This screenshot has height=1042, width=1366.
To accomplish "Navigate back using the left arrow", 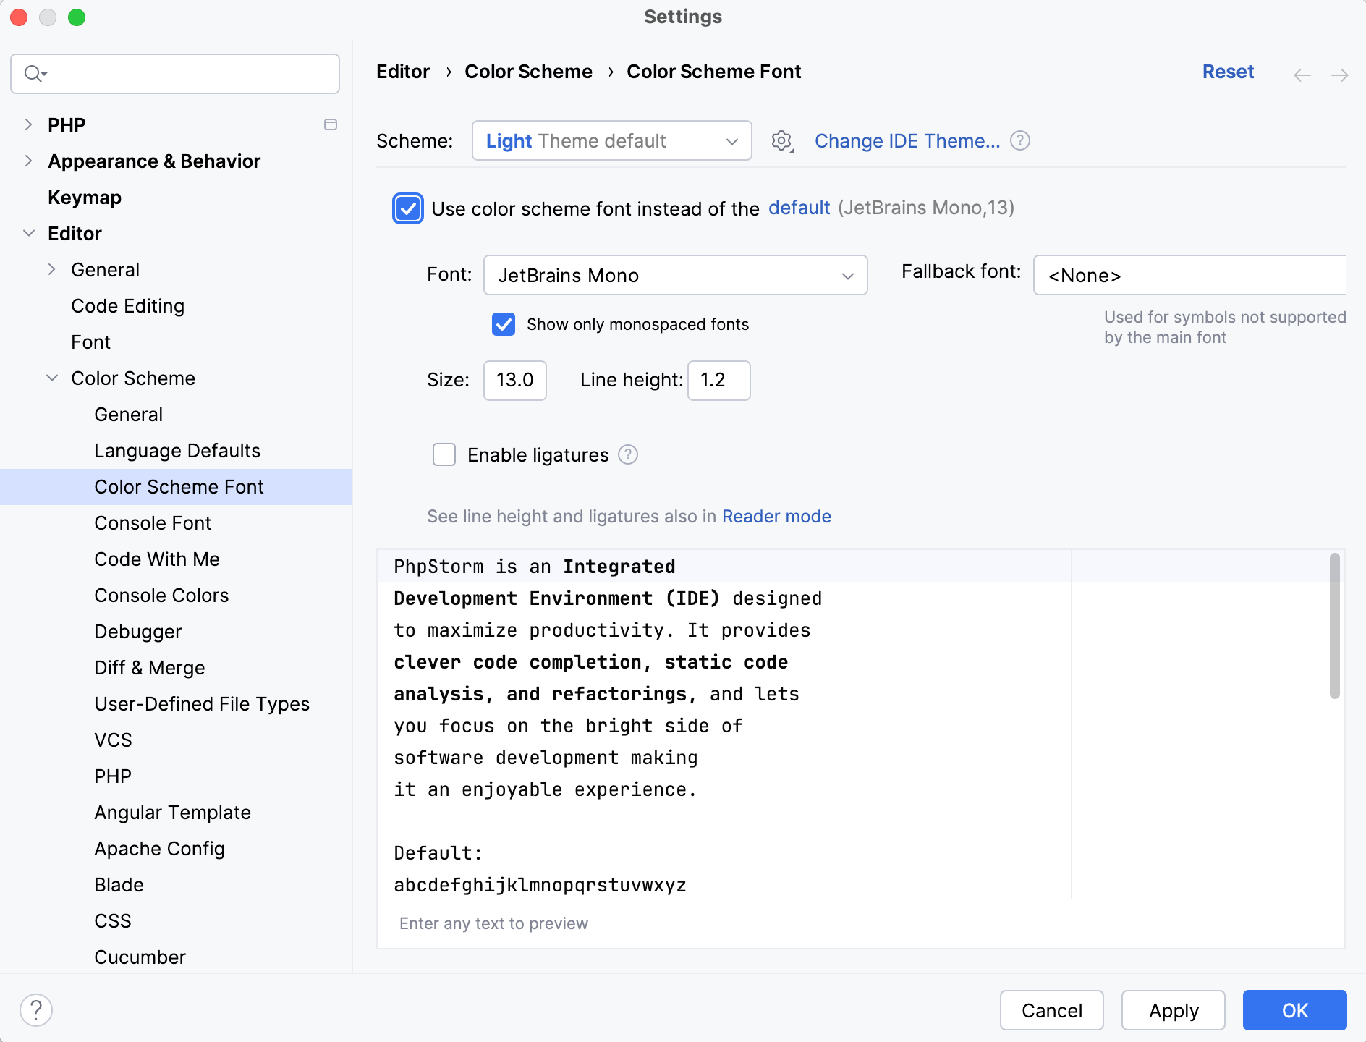I will [x=1303, y=75].
